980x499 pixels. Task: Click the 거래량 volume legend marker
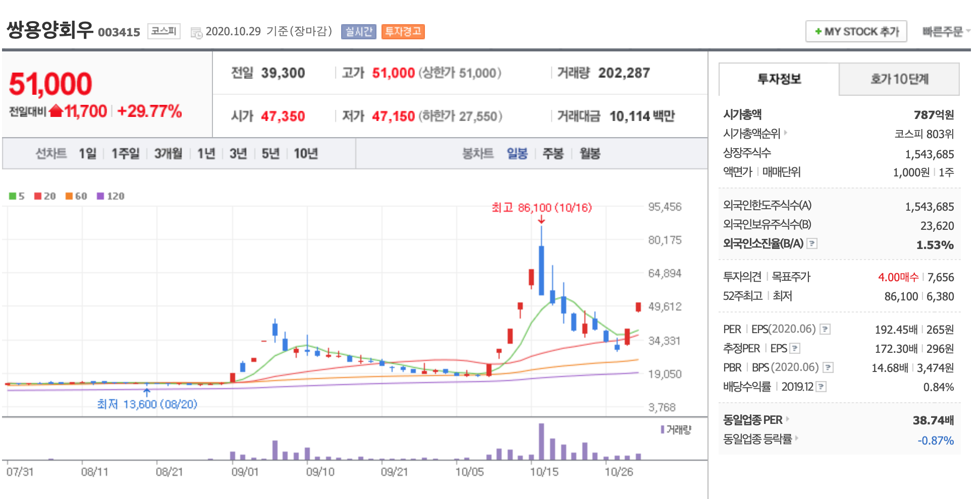(663, 429)
